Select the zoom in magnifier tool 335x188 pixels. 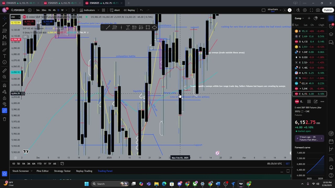click(x=4, y=77)
